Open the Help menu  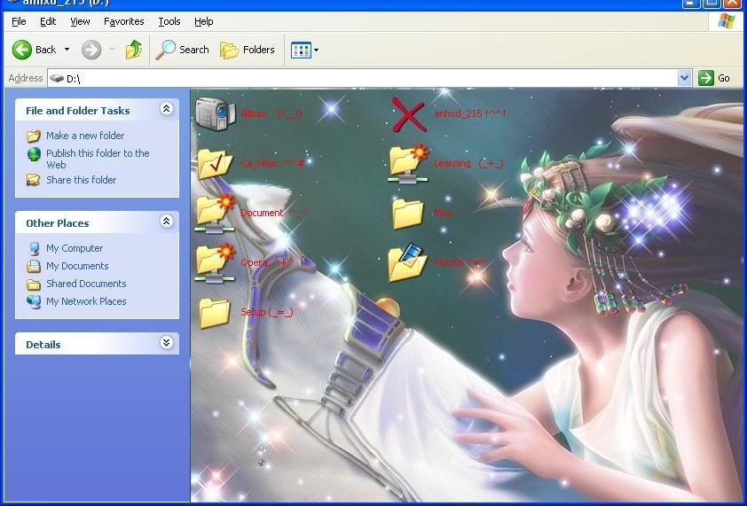click(x=203, y=21)
